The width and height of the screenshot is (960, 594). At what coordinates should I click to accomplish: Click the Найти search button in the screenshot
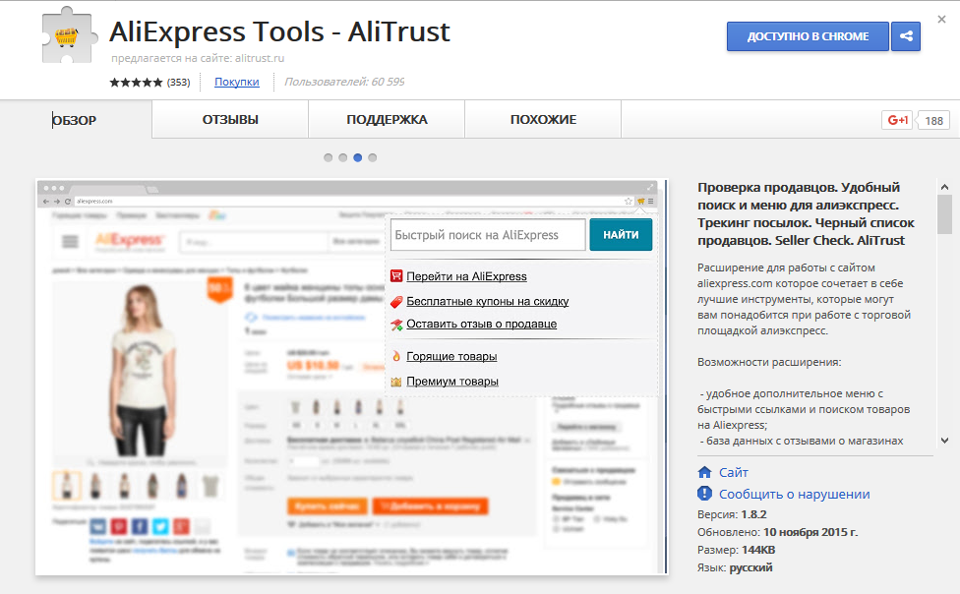(x=621, y=235)
